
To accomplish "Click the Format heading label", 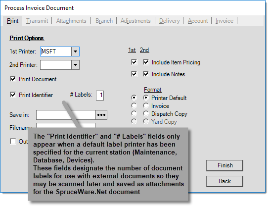I will click(x=152, y=90).
